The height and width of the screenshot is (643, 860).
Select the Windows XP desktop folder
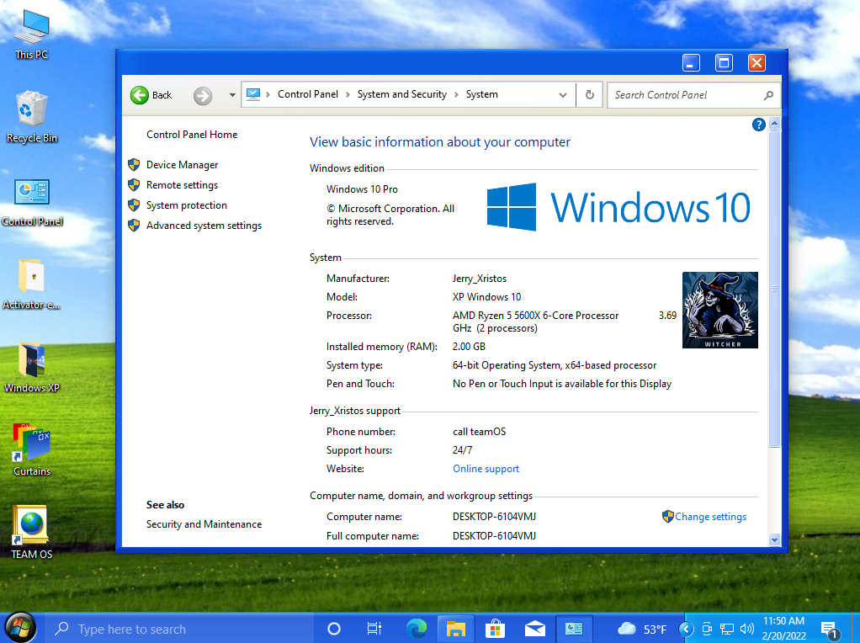click(x=32, y=368)
